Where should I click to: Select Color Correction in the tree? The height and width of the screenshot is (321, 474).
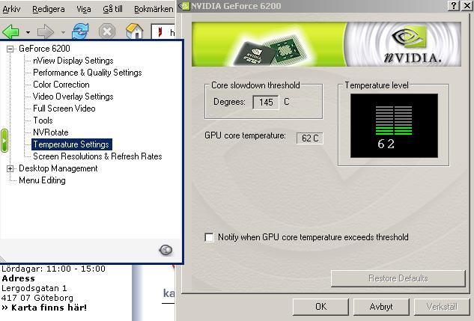click(61, 85)
